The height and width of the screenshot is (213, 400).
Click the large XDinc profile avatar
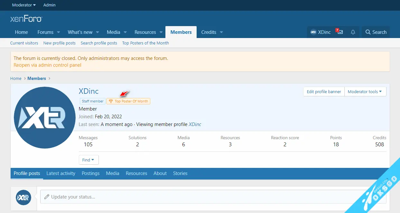(x=44, y=118)
